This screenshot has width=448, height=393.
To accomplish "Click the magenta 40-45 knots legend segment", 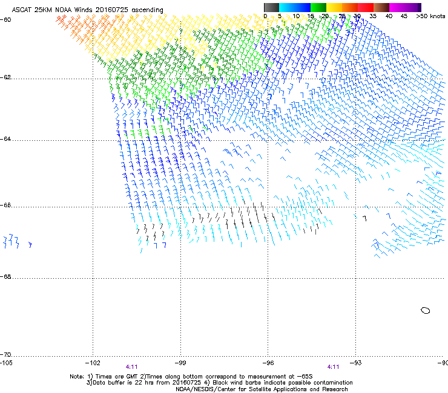I will pyautogui.click(x=397, y=7).
